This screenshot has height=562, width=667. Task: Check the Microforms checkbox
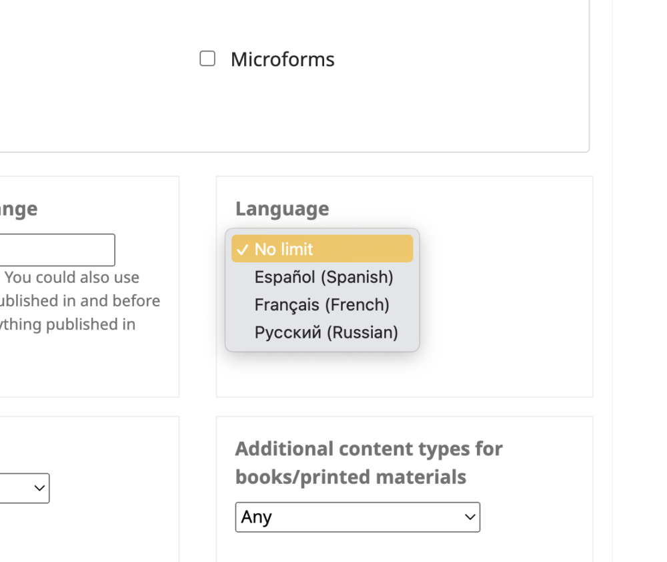207,59
